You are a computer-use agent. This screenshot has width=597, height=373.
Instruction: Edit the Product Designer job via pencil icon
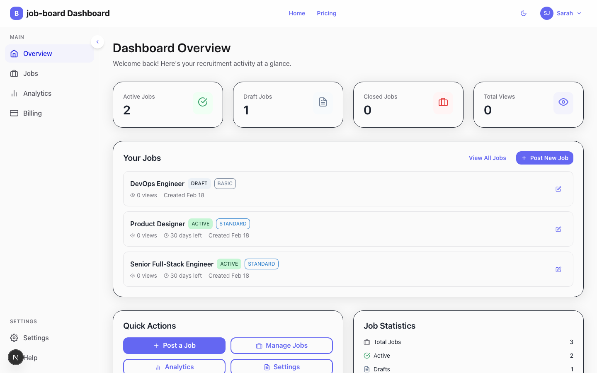click(x=558, y=229)
